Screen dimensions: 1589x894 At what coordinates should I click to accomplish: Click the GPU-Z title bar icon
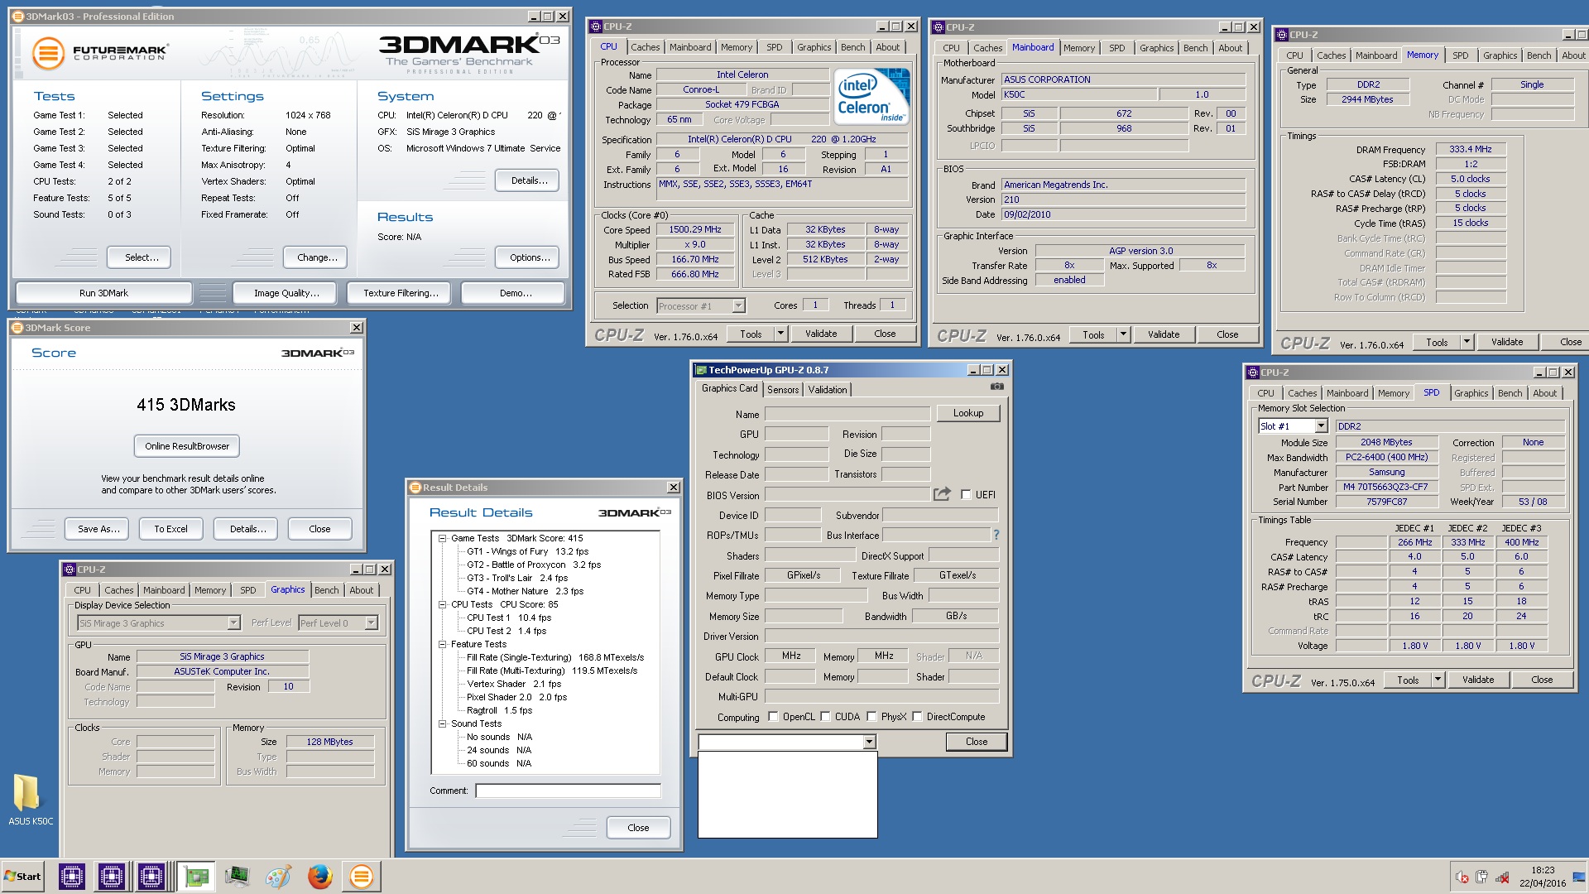[701, 370]
